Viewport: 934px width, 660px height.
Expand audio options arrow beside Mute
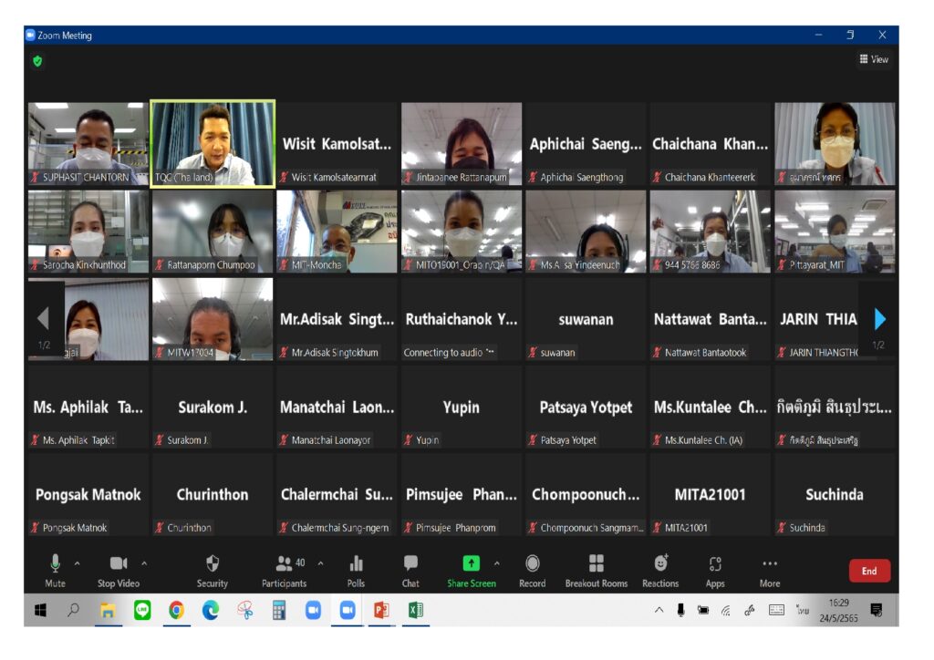point(77,563)
